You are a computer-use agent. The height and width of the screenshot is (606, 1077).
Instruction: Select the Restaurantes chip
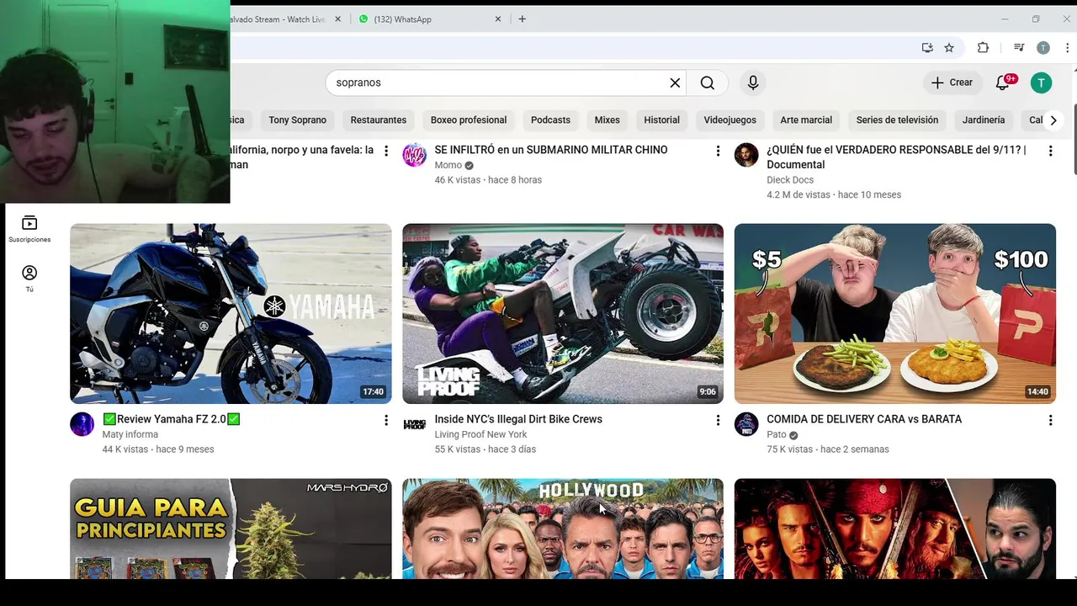tap(379, 120)
